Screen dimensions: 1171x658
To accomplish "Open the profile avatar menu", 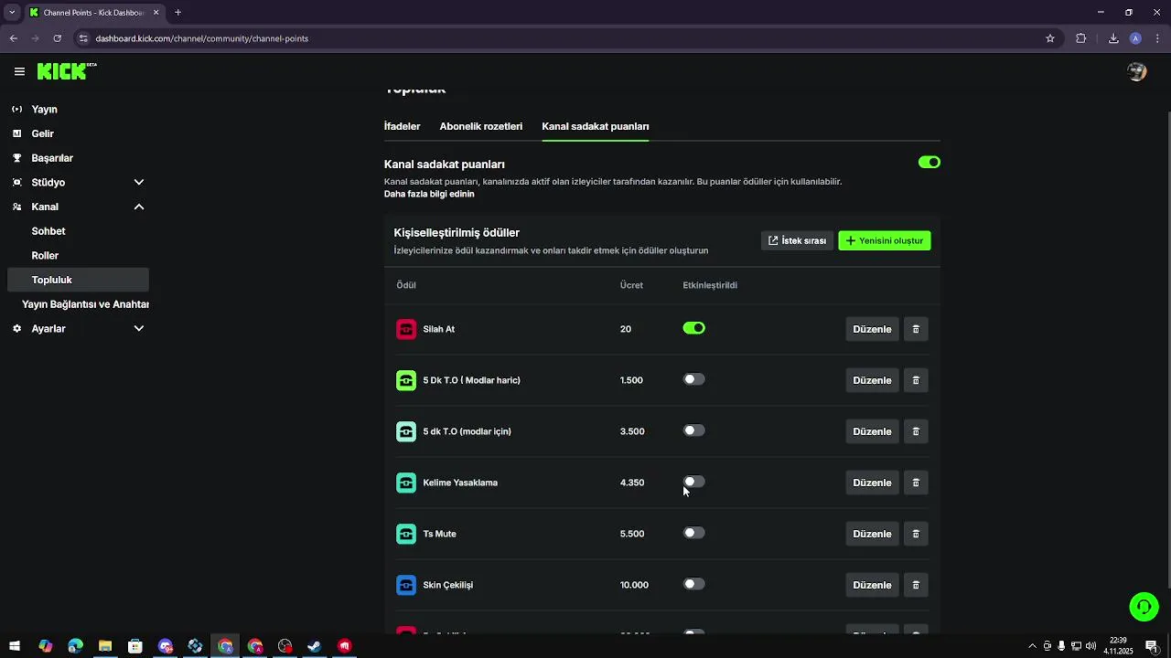I will tap(1137, 71).
